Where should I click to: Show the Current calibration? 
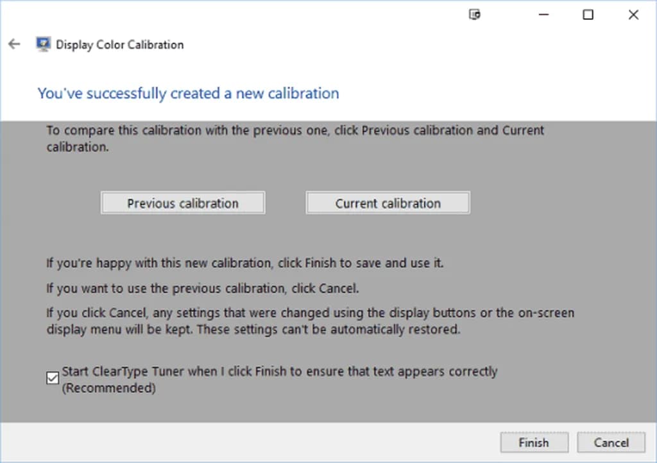388,203
